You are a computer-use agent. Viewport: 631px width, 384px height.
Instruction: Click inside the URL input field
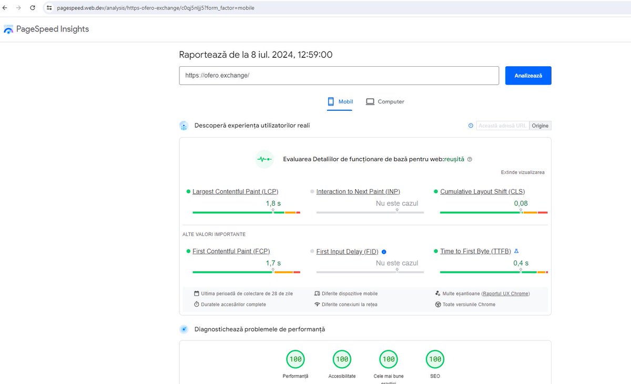point(339,75)
